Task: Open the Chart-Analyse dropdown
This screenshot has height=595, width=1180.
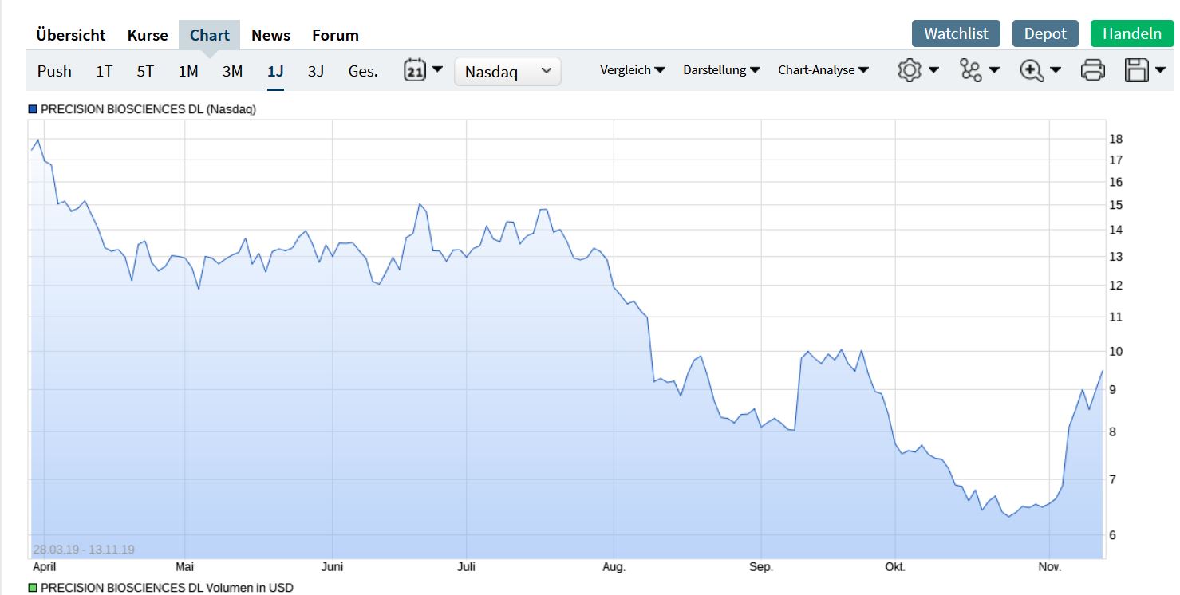Action: (823, 70)
